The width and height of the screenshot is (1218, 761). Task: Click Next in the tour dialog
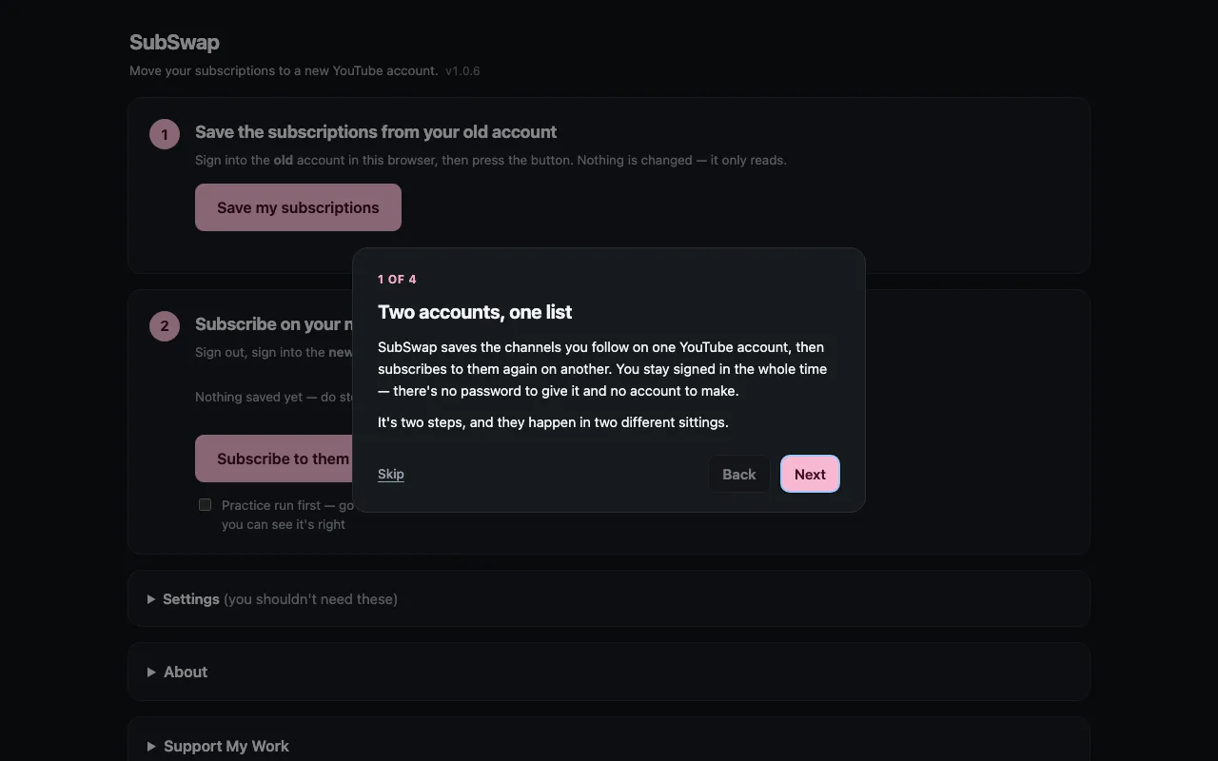(x=810, y=474)
